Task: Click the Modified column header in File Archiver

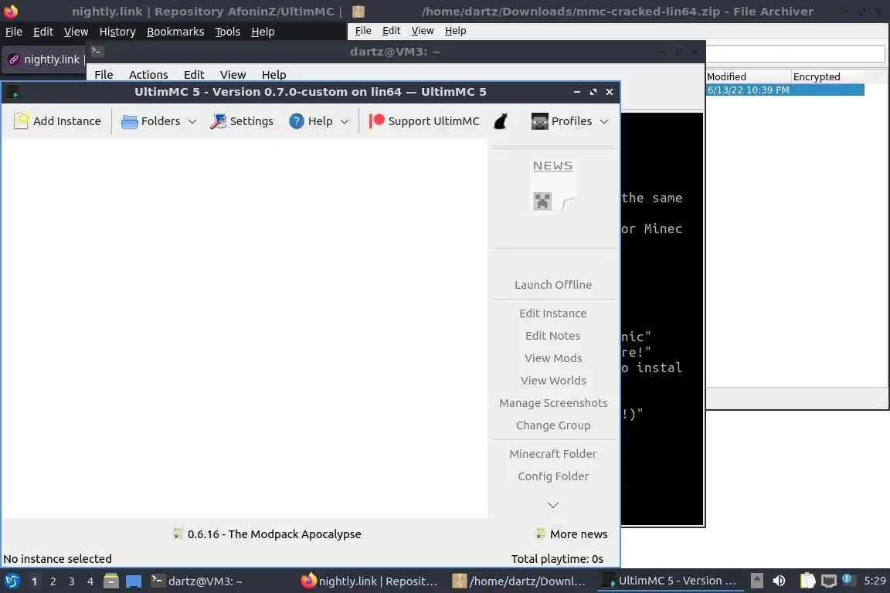Action: pos(748,76)
